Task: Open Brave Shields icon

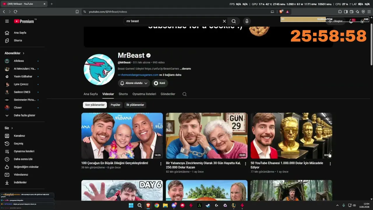Action: click(281, 12)
